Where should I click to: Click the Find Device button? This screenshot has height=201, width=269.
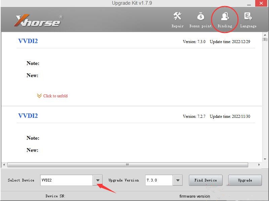(x=206, y=180)
